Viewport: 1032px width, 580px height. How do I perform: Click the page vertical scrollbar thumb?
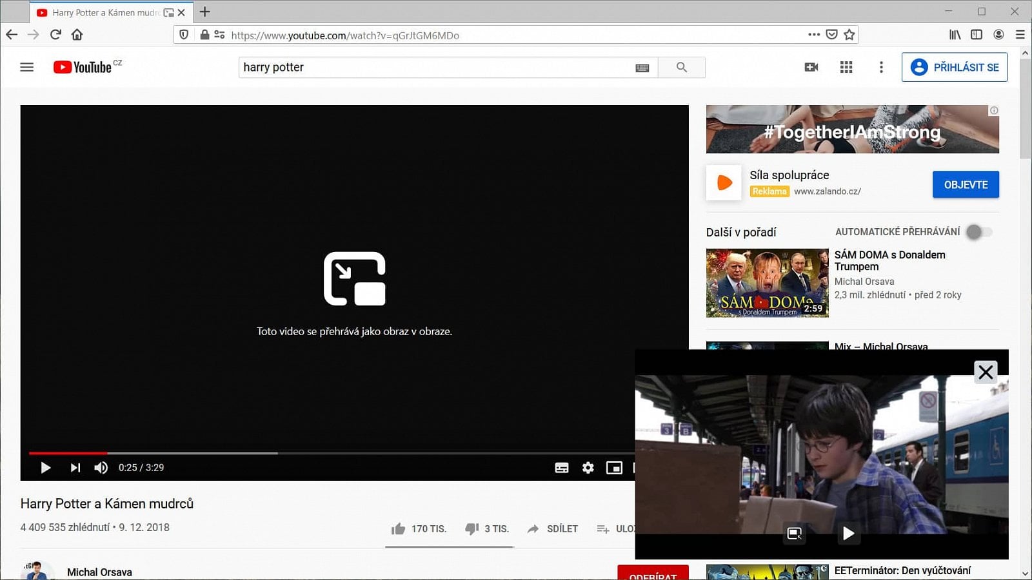click(x=1025, y=110)
